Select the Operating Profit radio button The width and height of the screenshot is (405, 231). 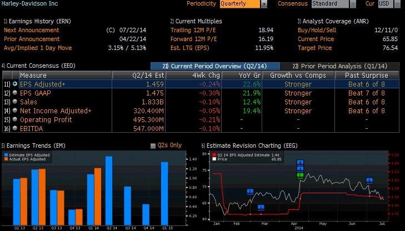click(x=15, y=119)
